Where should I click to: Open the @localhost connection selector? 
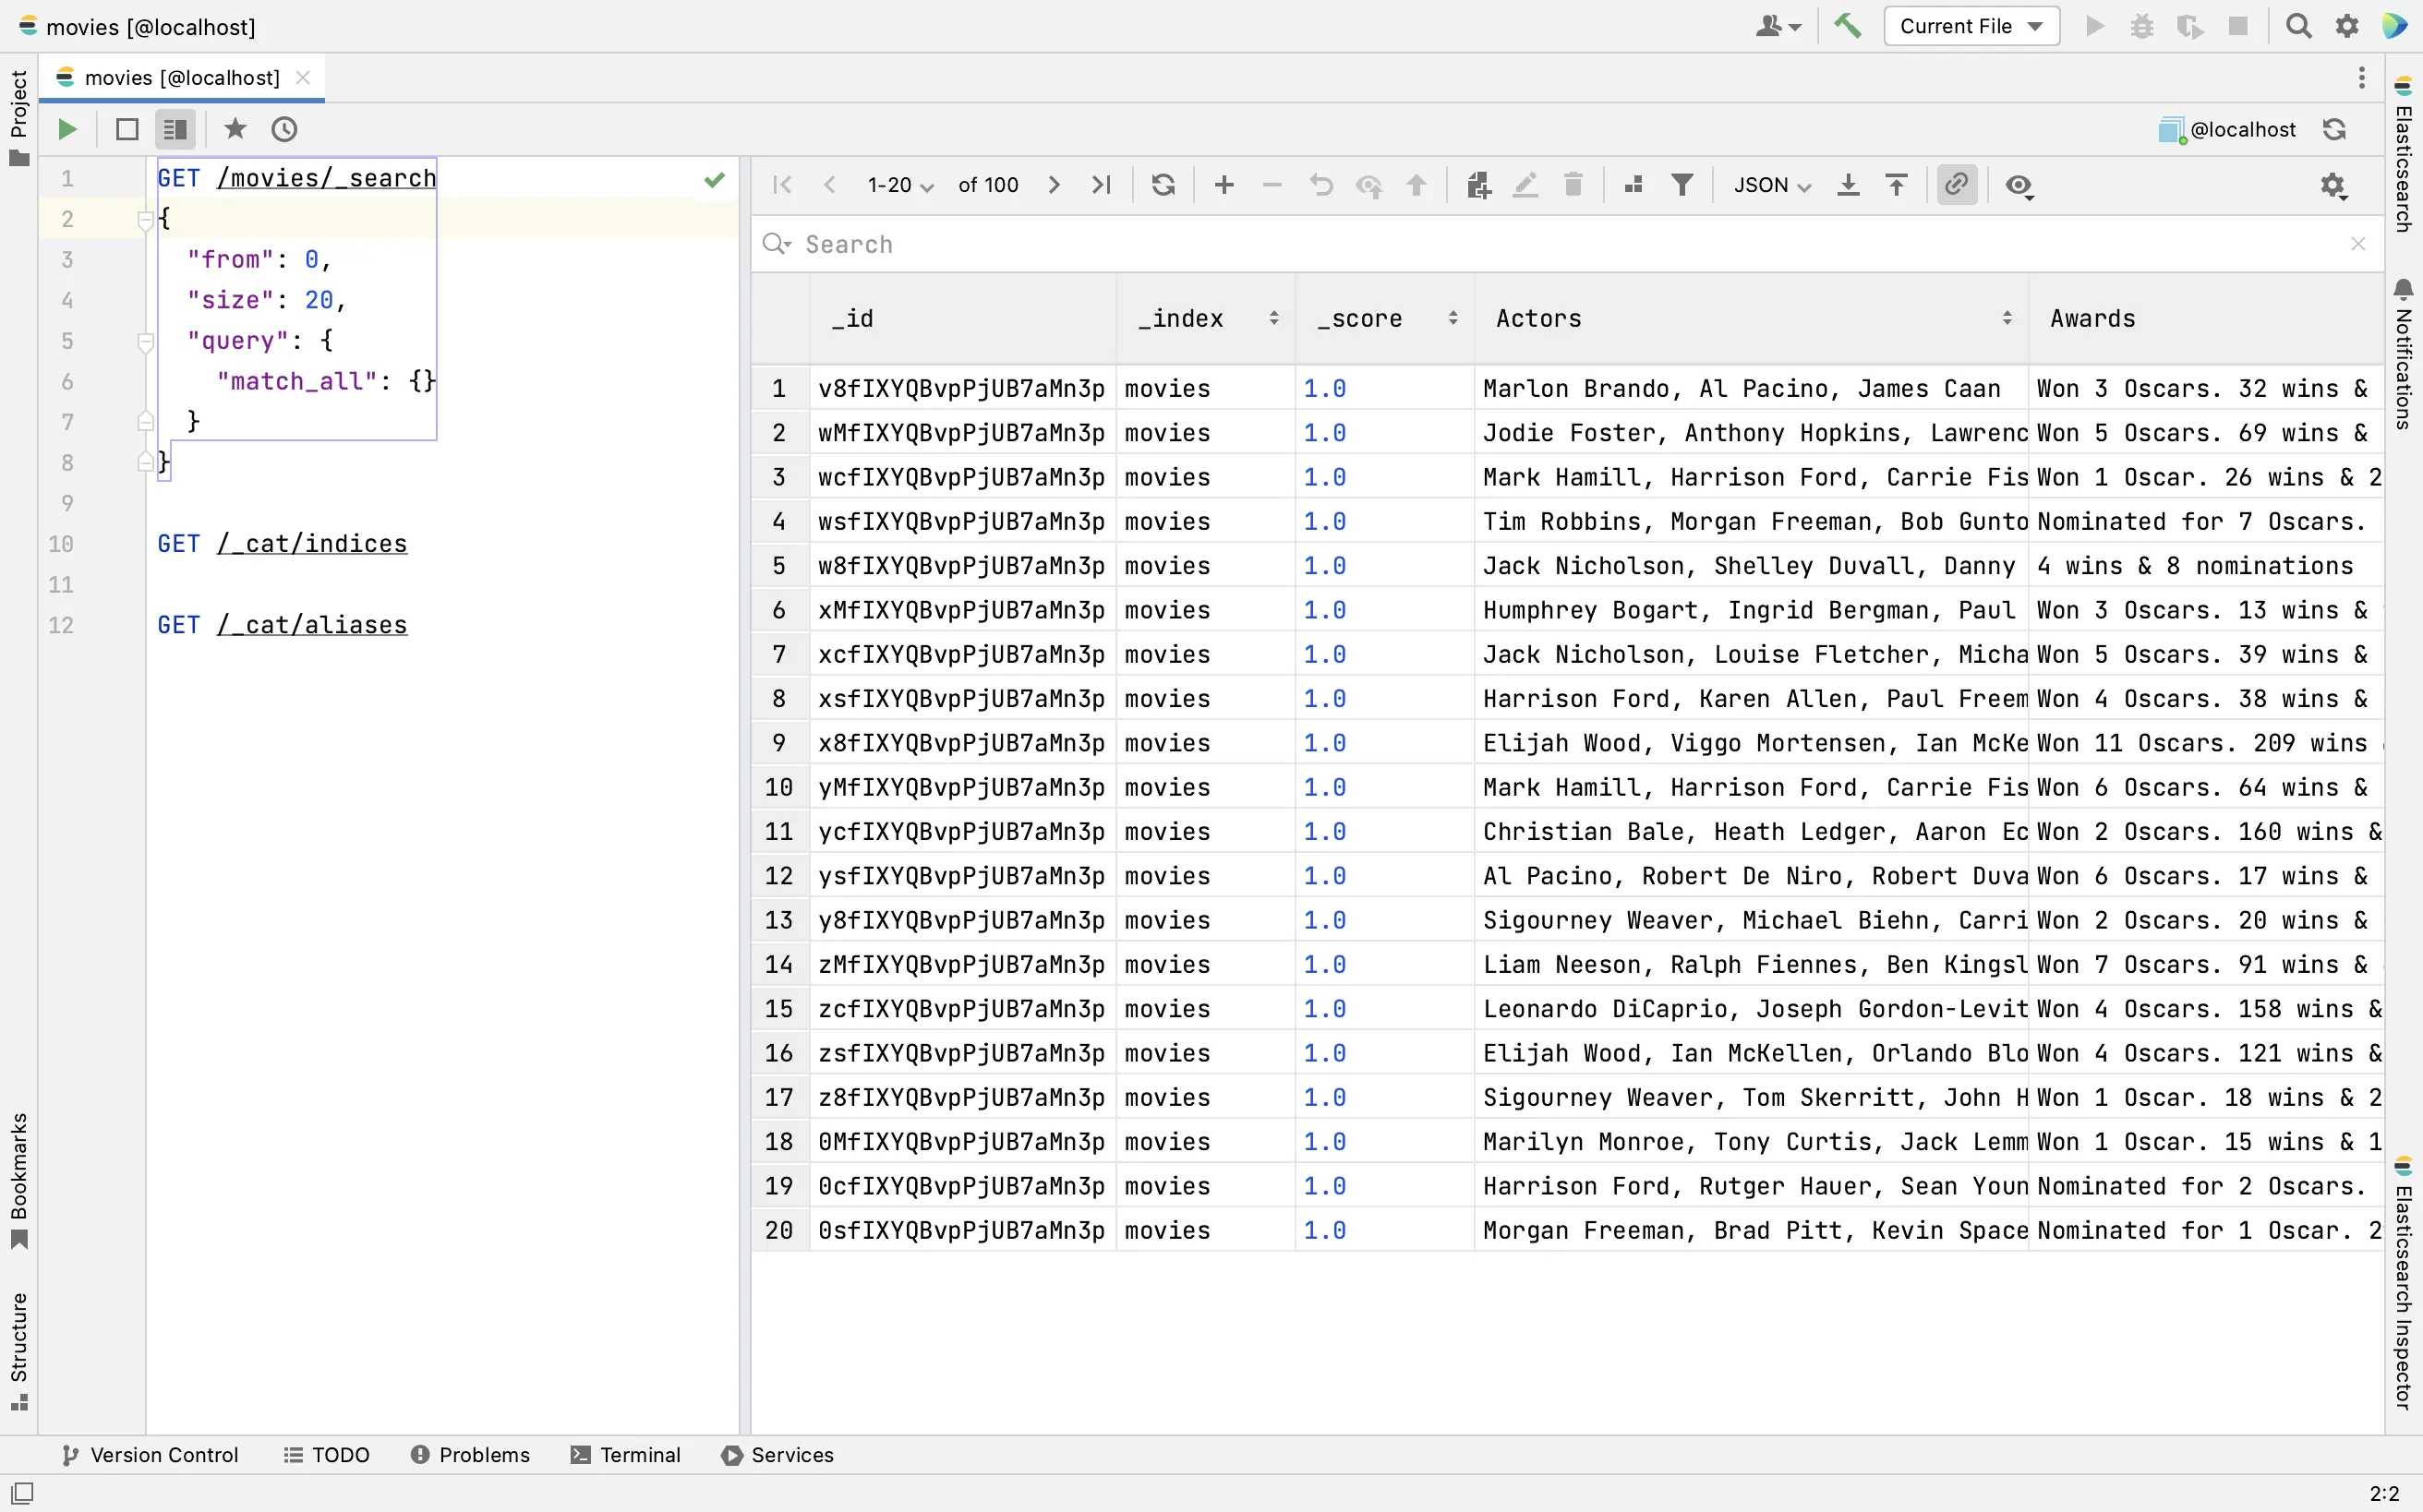pos(2227,129)
